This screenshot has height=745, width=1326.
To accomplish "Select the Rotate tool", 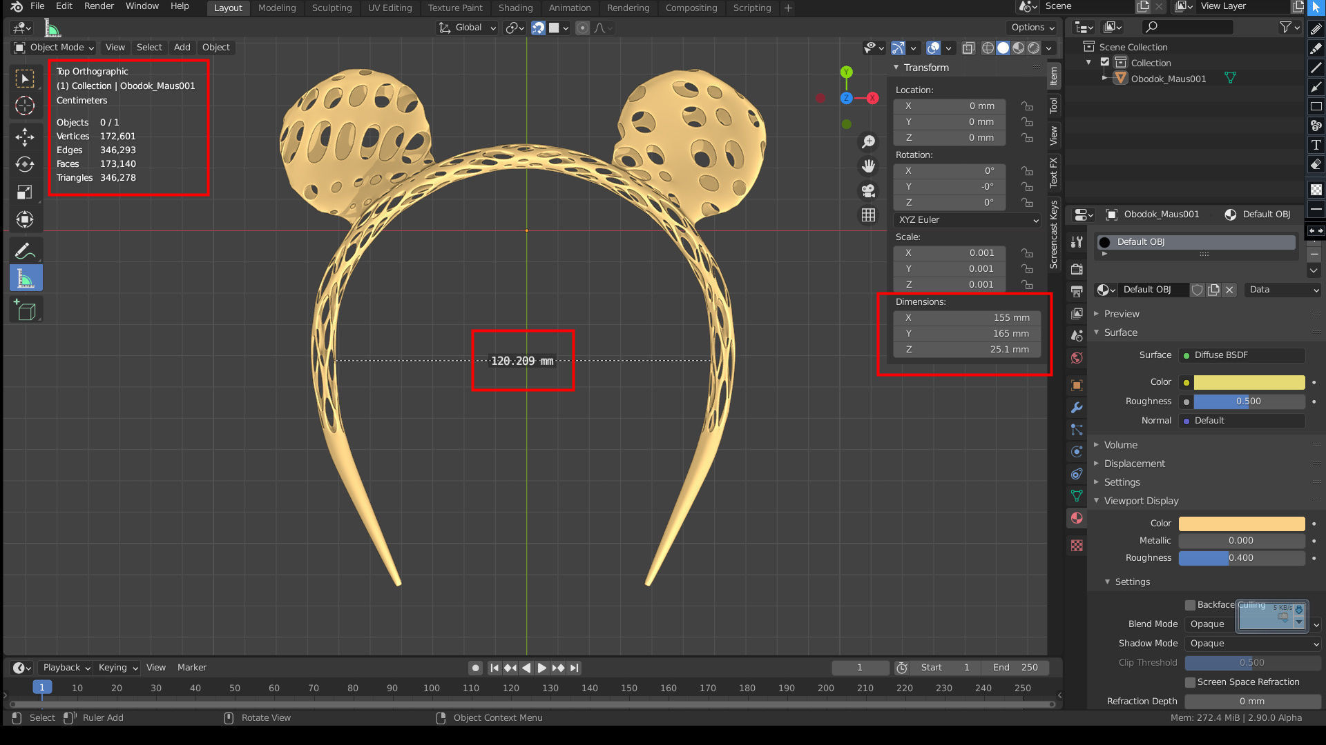I will pos(26,164).
